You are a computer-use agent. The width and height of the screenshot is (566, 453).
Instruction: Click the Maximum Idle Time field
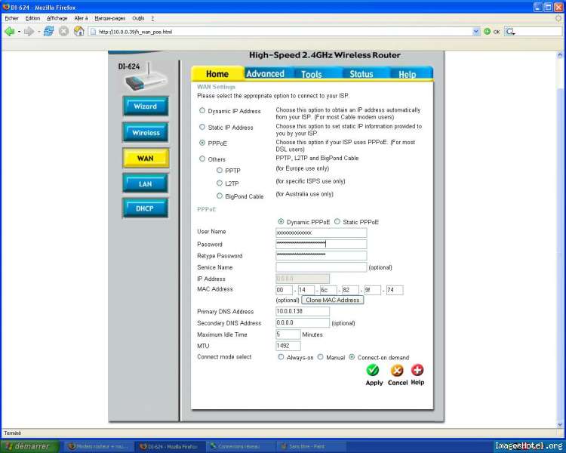pyautogui.click(x=288, y=334)
